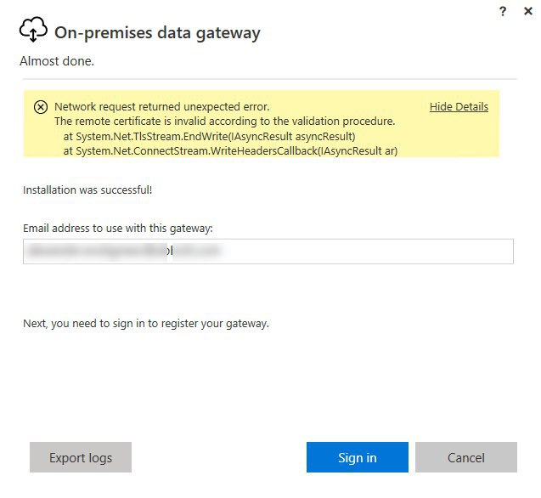Export the gateway logs
The width and height of the screenshot is (541, 498).
(x=81, y=457)
